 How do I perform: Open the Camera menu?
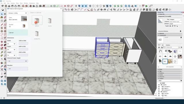pyautogui.click(x=13, y=3)
